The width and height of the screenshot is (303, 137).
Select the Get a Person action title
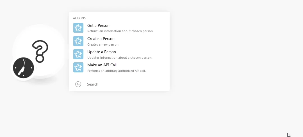pyautogui.click(x=98, y=25)
